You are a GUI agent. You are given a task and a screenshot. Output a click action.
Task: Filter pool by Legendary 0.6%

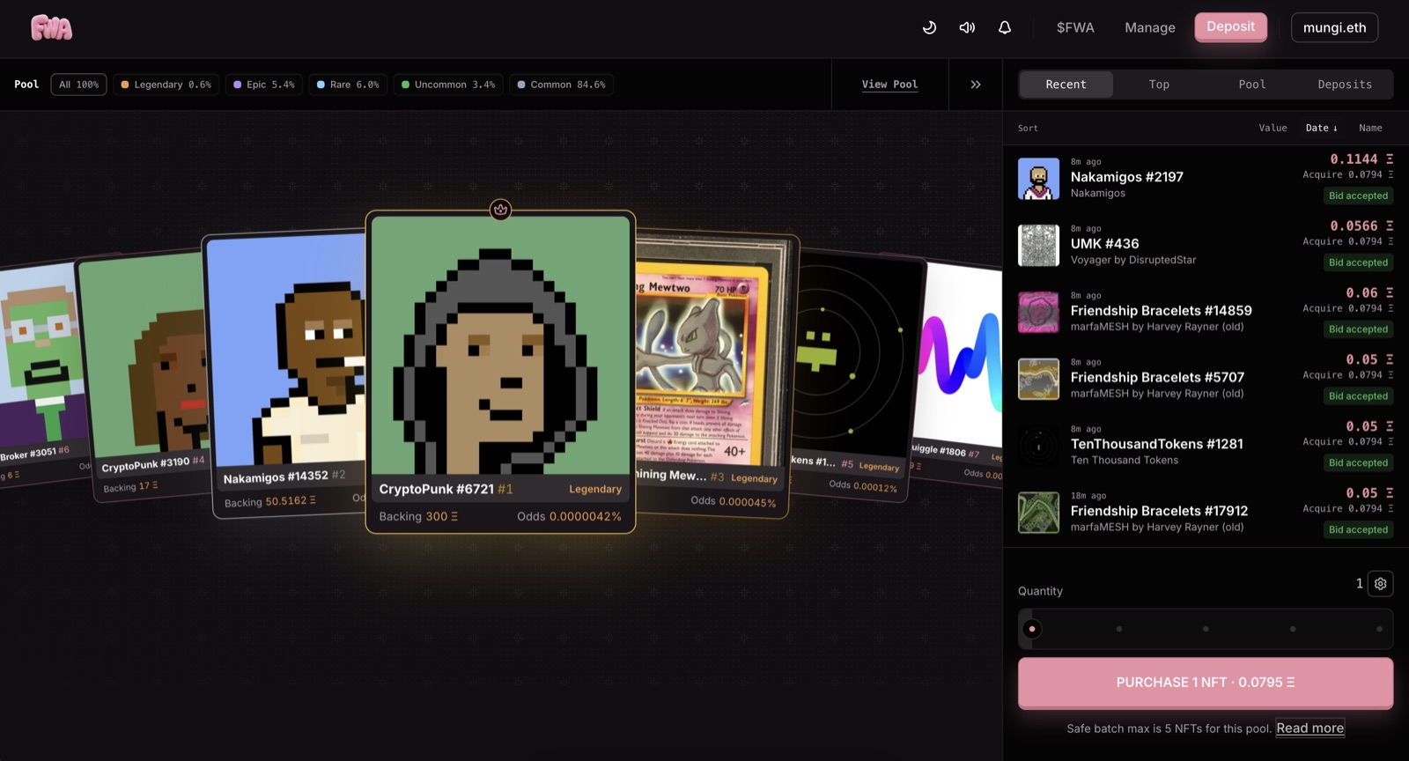[166, 85]
